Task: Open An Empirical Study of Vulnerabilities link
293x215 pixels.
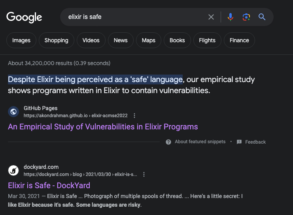Action: tap(103, 127)
